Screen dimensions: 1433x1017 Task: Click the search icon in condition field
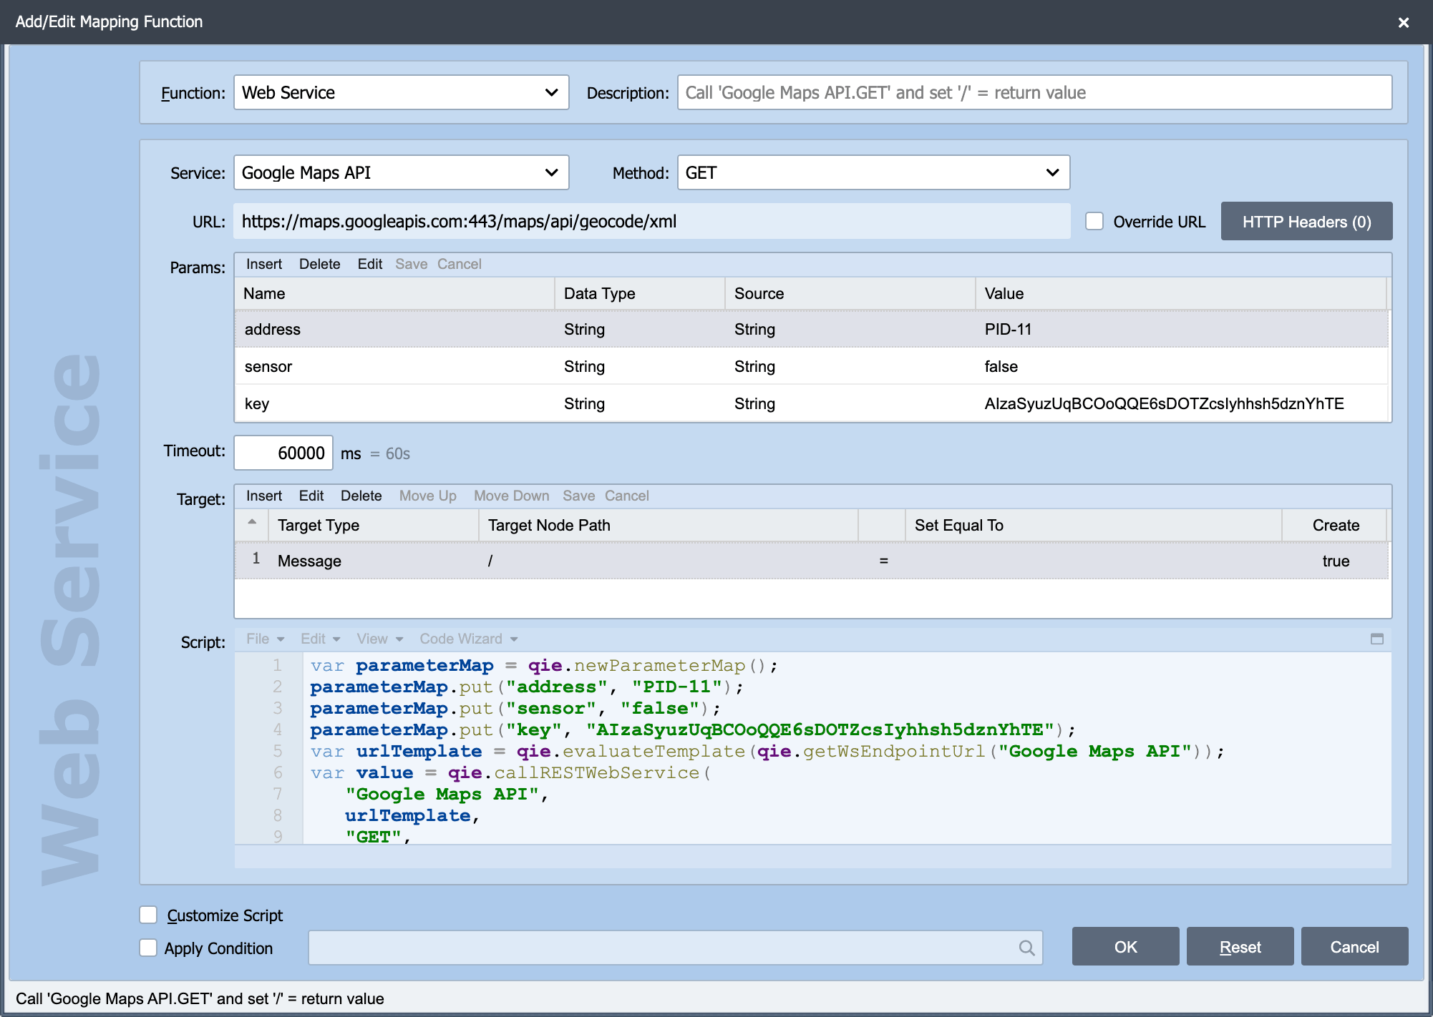(1026, 948)
